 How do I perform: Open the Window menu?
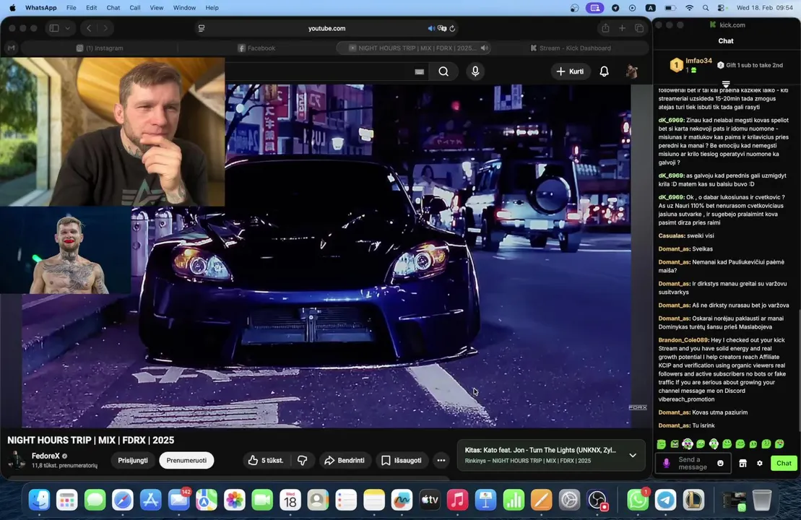[x=184, y=8]
